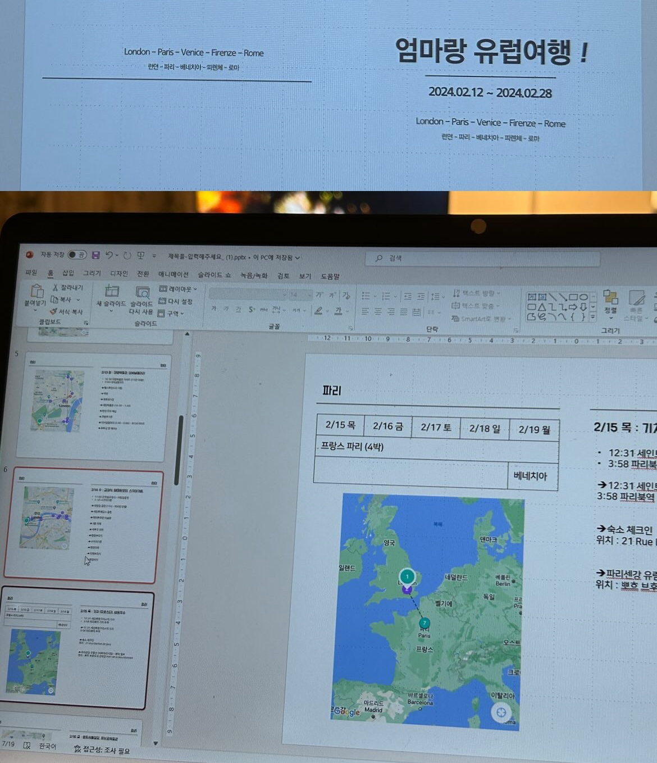Expand the 붙여넣기 paste options arrow

click(x=35, y=310)
